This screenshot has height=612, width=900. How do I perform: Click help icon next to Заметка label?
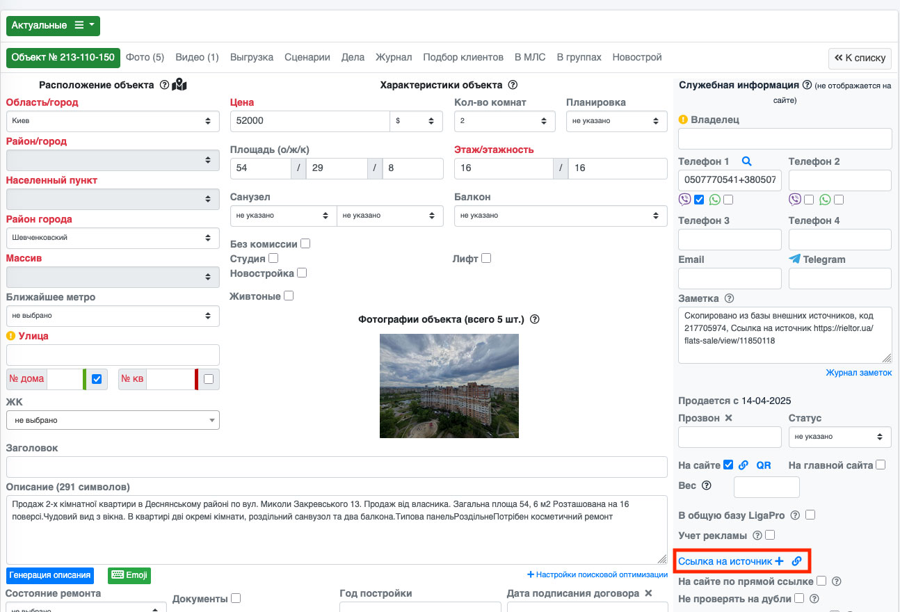(x=729, y=298)
